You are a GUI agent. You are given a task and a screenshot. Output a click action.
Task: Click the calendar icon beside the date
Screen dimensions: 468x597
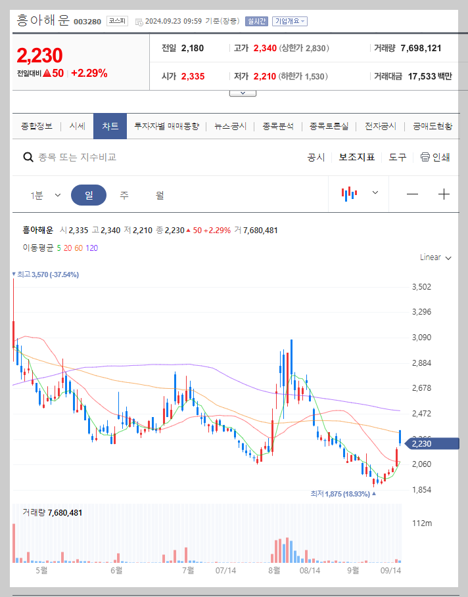pyautogui.click(x=139, y=20)
